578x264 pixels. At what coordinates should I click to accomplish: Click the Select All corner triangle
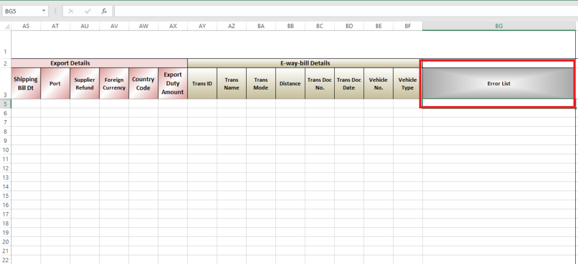(x=7, y=26)
